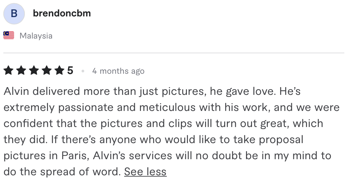The width and height of the screenshot is (347, 185).
Task: Click the "4 months ago" timestamp
Action: 118,71
